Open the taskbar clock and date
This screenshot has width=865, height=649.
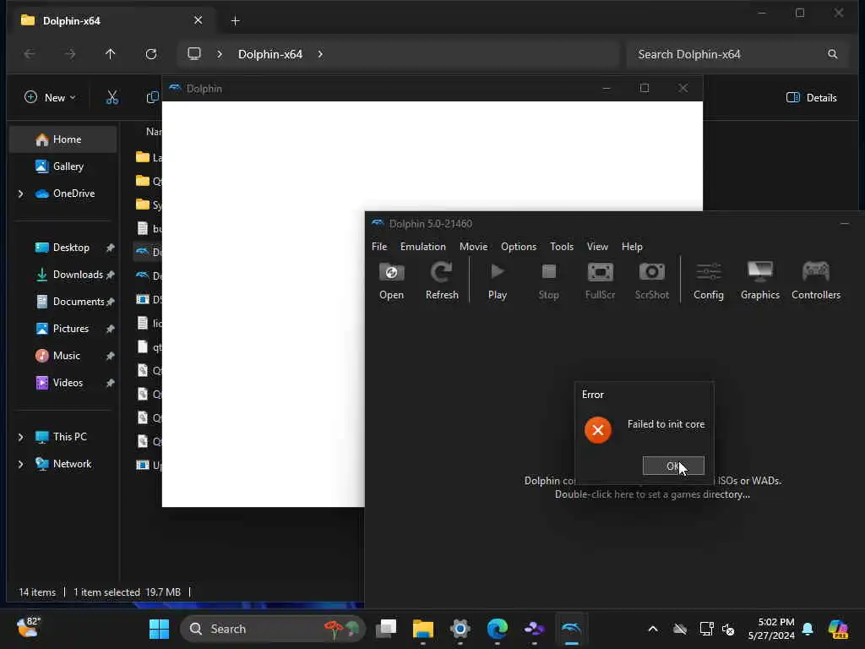[x=770, y=629]
